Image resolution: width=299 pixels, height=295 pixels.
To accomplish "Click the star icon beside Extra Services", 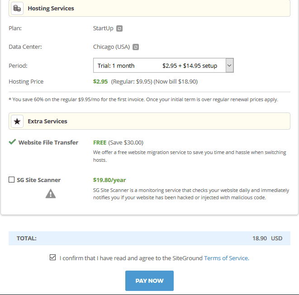I will 17,121.
